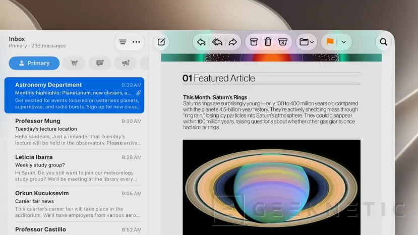This screenshot has height=235, width=418.
Task: Compose a new message
Action: (161, 42)
